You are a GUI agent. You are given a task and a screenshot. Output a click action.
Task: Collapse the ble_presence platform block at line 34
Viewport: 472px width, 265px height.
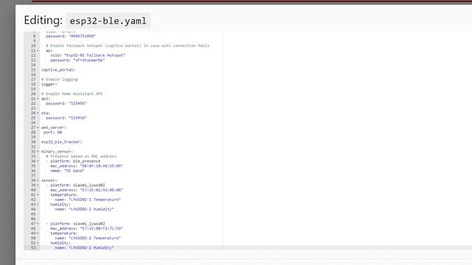pyautogui.click(x=38, y=161)
